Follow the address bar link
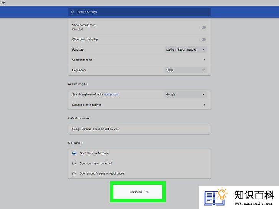This screenshot has height=209, width=279. tap(111, 95)
